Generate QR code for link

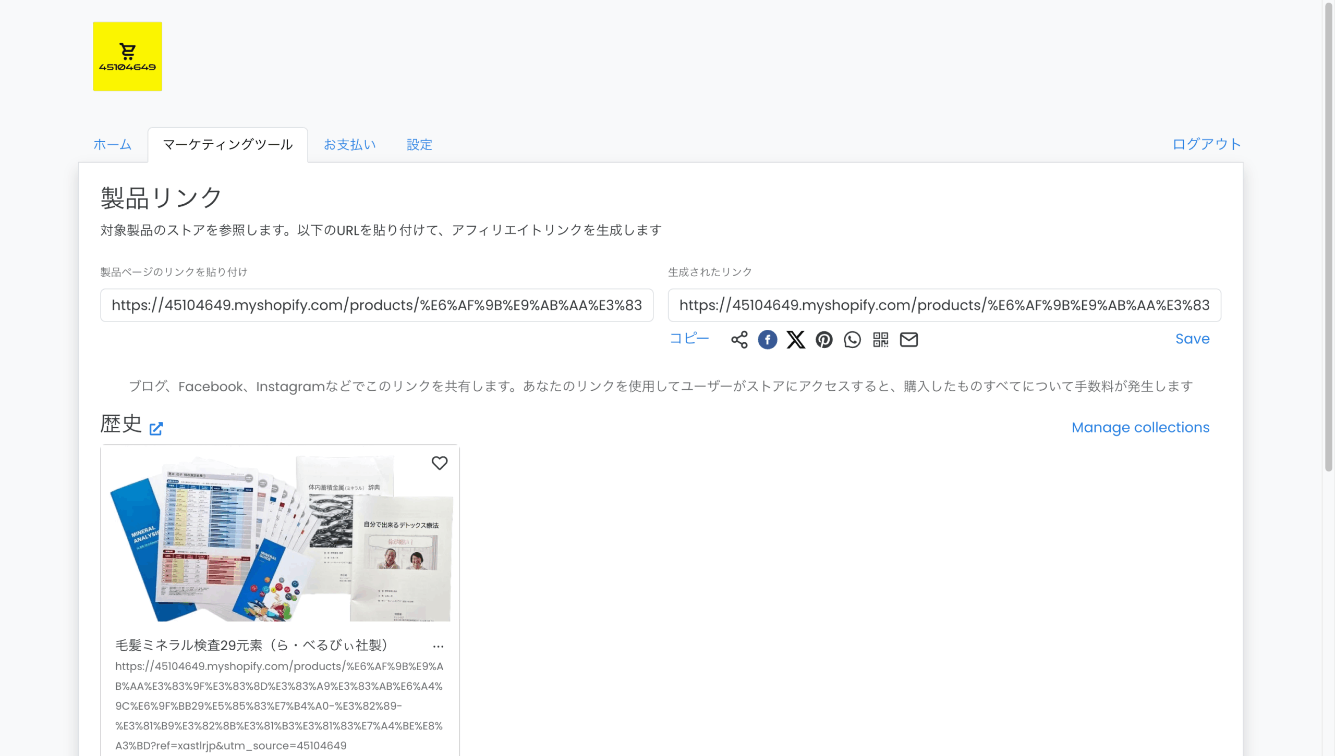tap(880, 340)
